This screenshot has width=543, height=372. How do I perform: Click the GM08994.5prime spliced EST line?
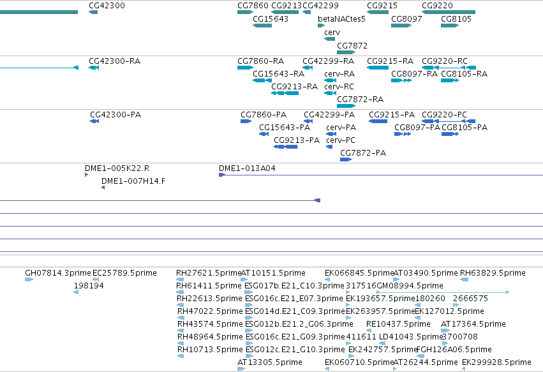[443, 292]
